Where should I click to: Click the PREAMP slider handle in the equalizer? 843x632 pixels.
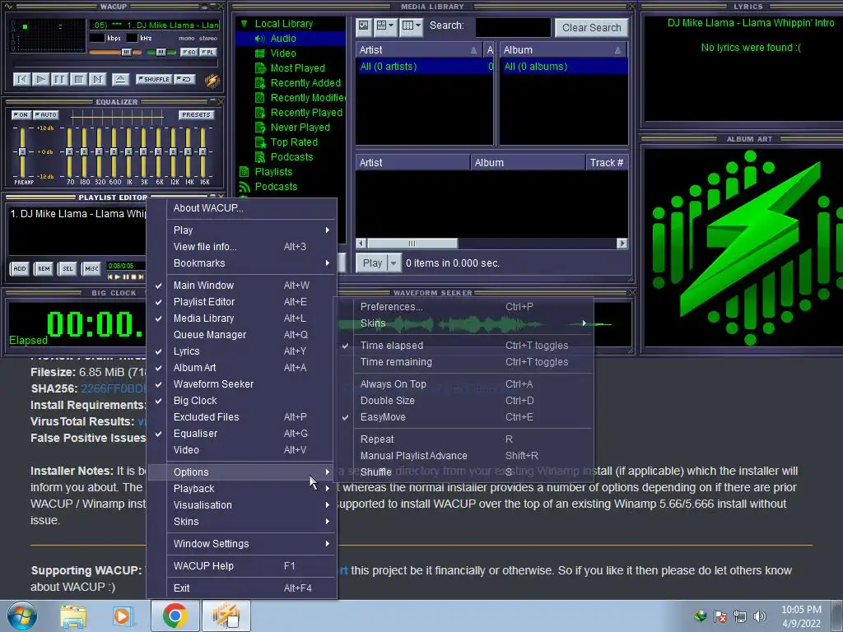(x=22, y=152)
